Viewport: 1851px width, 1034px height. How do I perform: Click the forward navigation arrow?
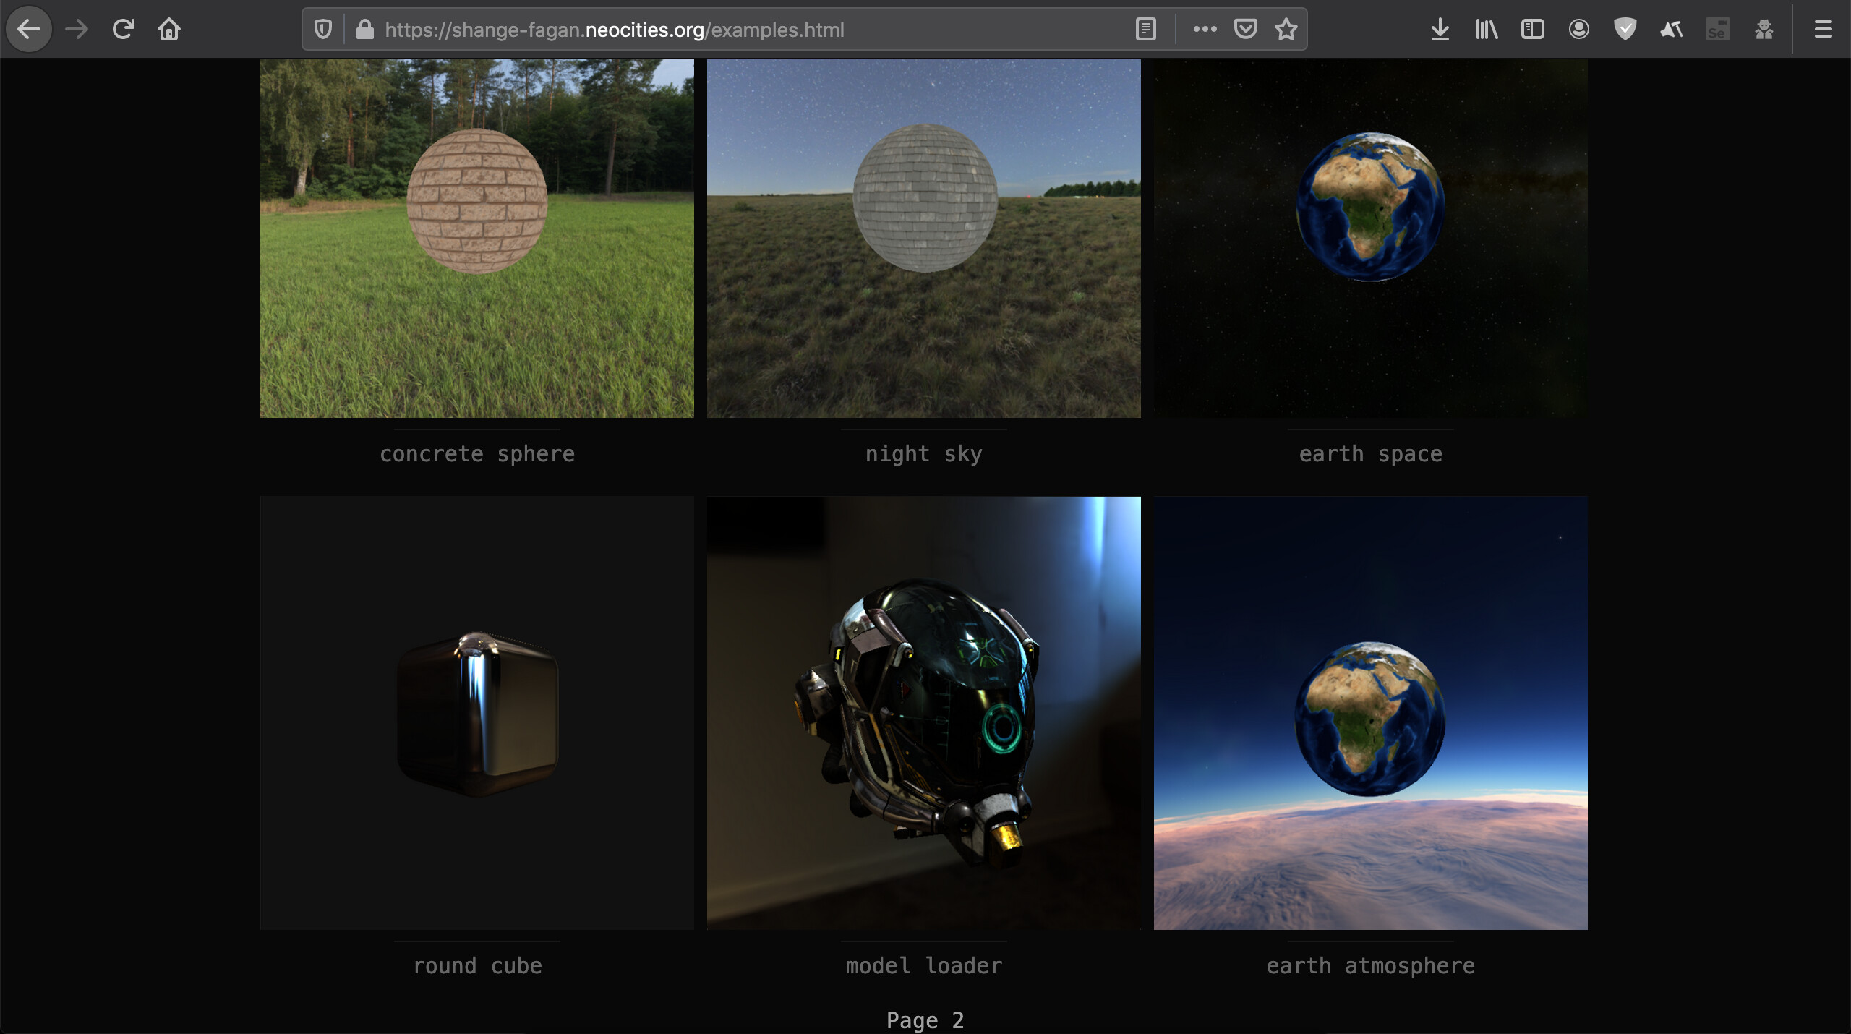76,30
